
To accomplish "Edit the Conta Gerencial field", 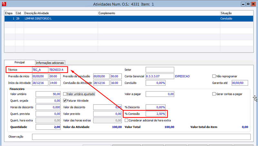I will pyautogui.click(x=160, y=76).
